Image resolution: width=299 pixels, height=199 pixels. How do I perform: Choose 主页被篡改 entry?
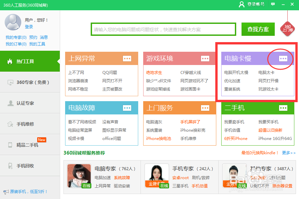click(x=112, y=89)
